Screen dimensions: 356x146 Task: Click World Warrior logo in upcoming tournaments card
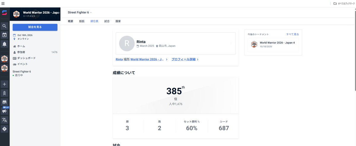click(254, 44)
